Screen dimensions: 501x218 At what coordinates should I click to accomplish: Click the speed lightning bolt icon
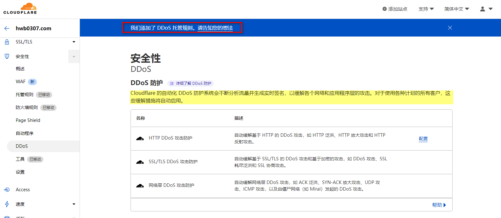[7, 204]
